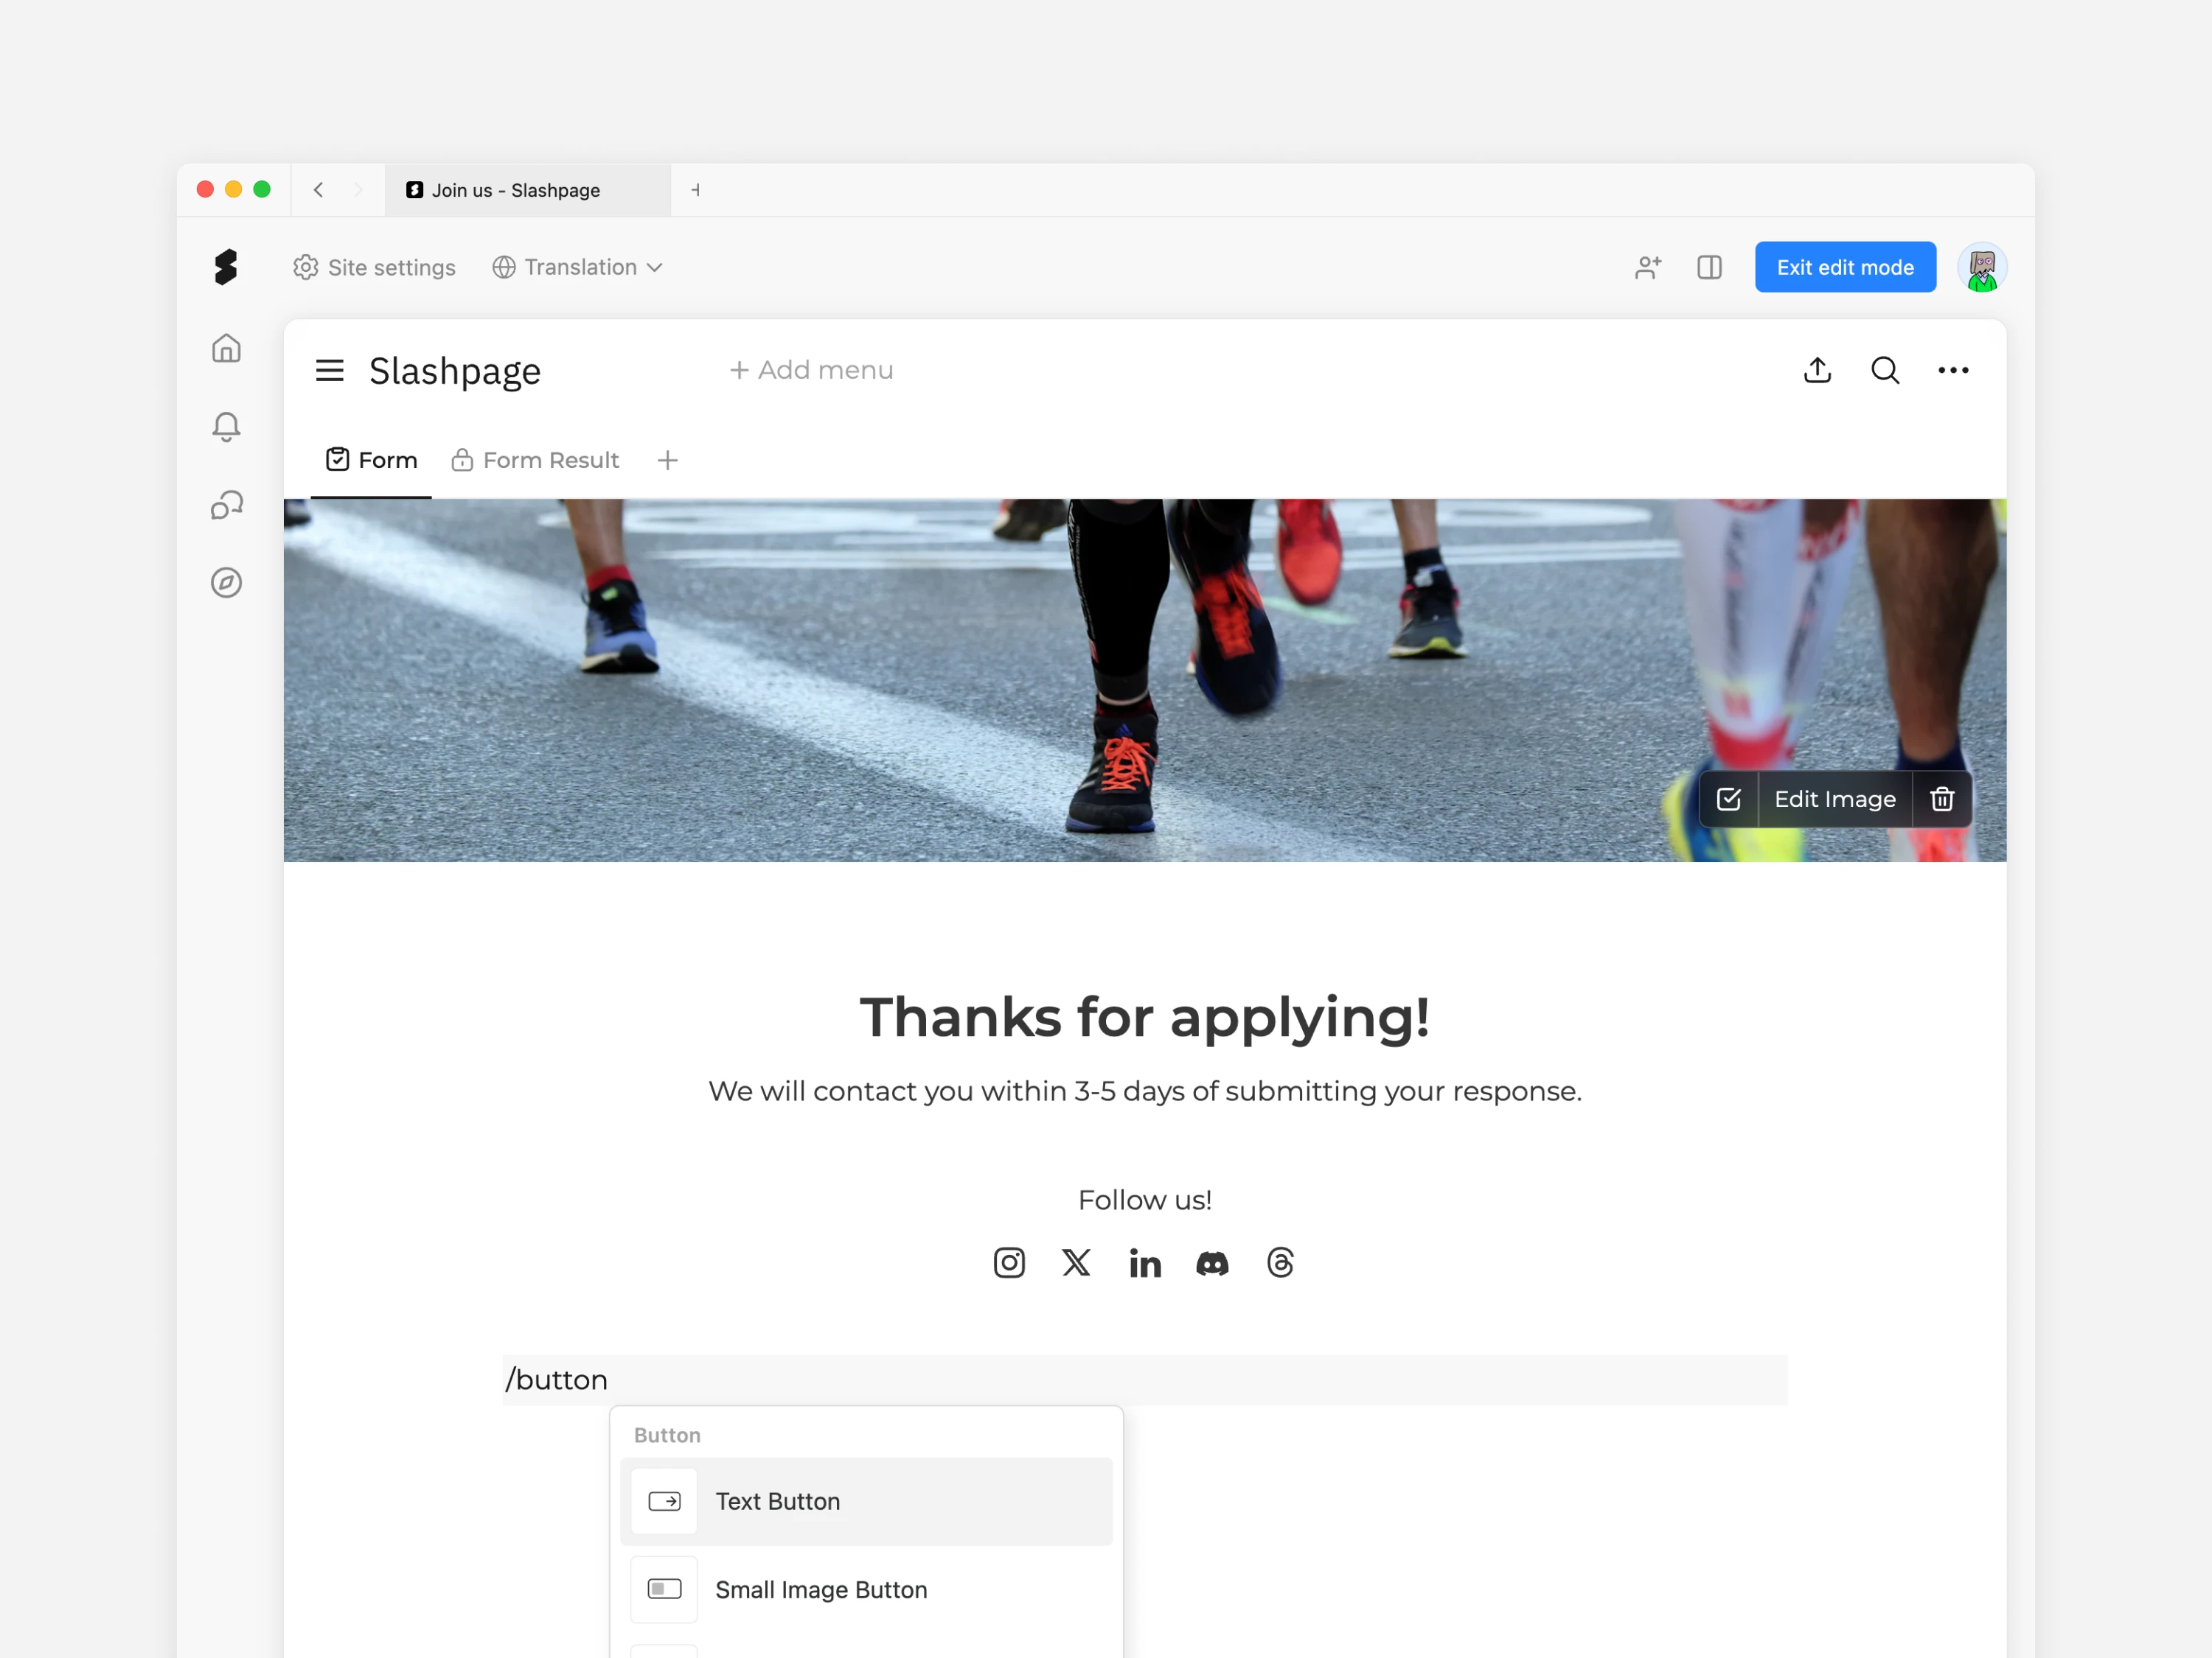Delete cover image with trash icon

[x=1941, y=799]
